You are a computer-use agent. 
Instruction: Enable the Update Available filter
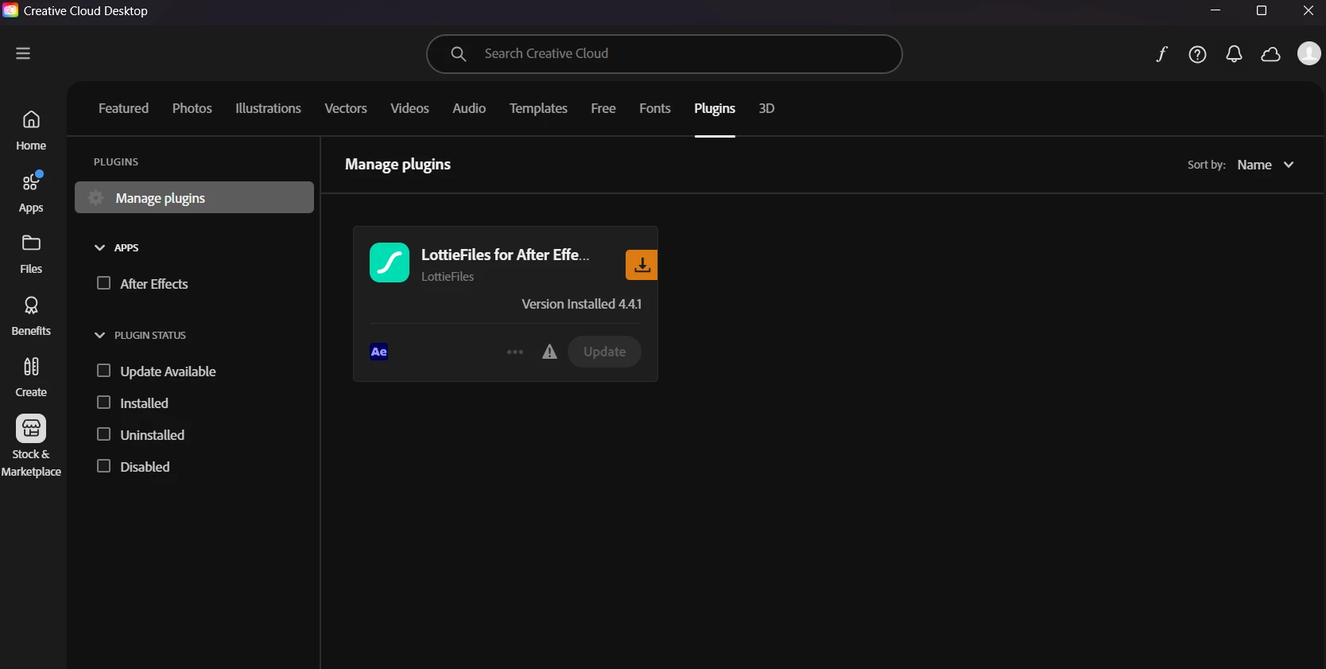pos(103,371)
